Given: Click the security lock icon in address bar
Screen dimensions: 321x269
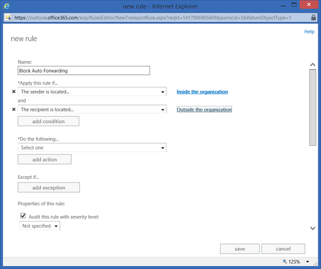Looking at the screenshot, I should point(315,17).
